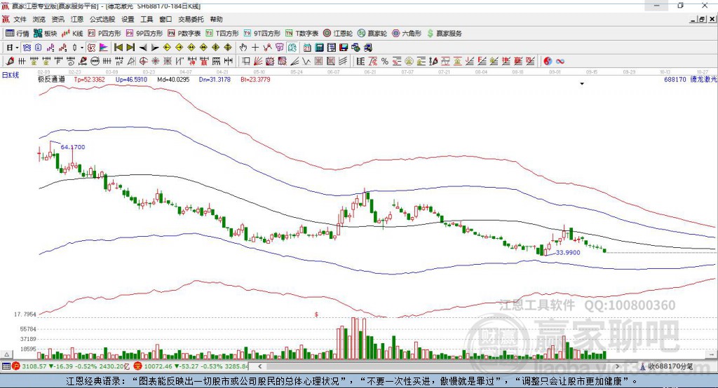Open the 9T四方形 tool
This screenshot has height=388, width=718.
[x=262, y=34]
